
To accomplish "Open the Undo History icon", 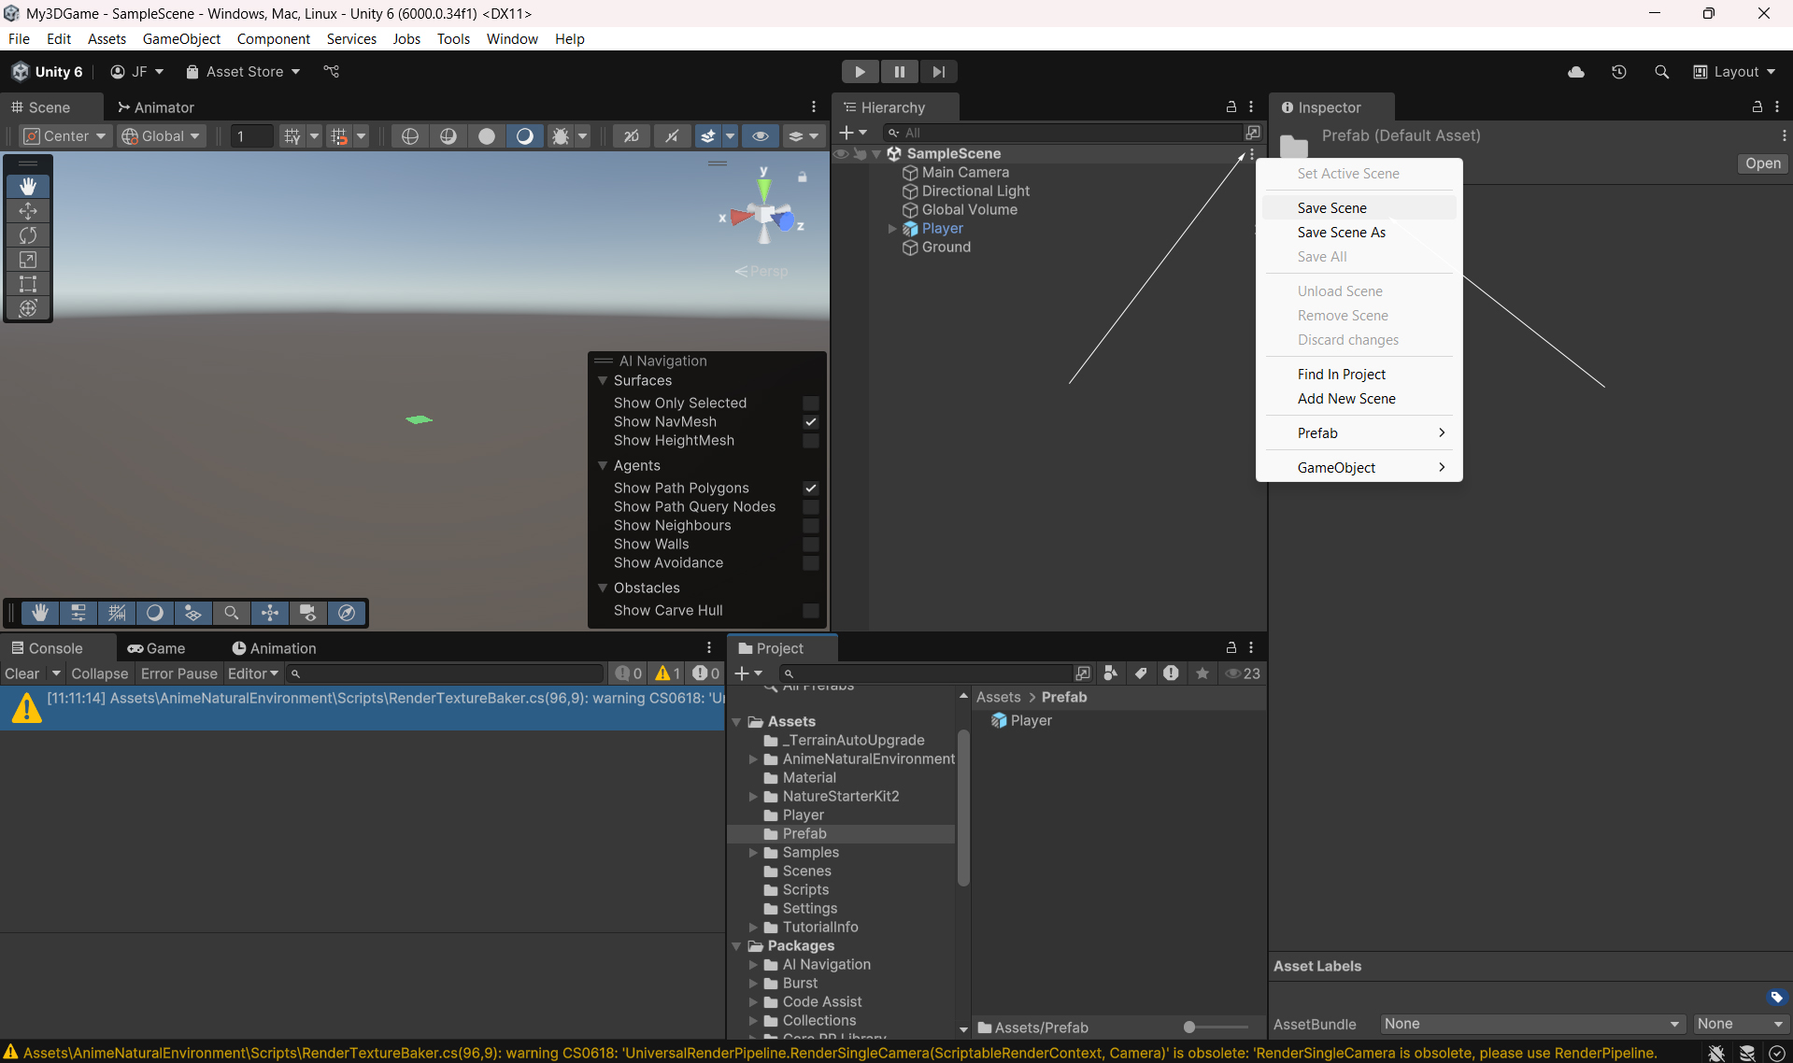I will [x=1618, y=72].
